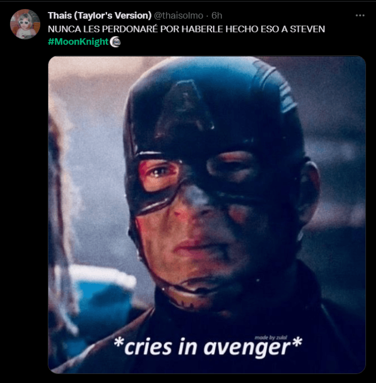
Task: Click the "*cries in avenger*" caption
Action: pyautogui.click(x=207, y=346)
